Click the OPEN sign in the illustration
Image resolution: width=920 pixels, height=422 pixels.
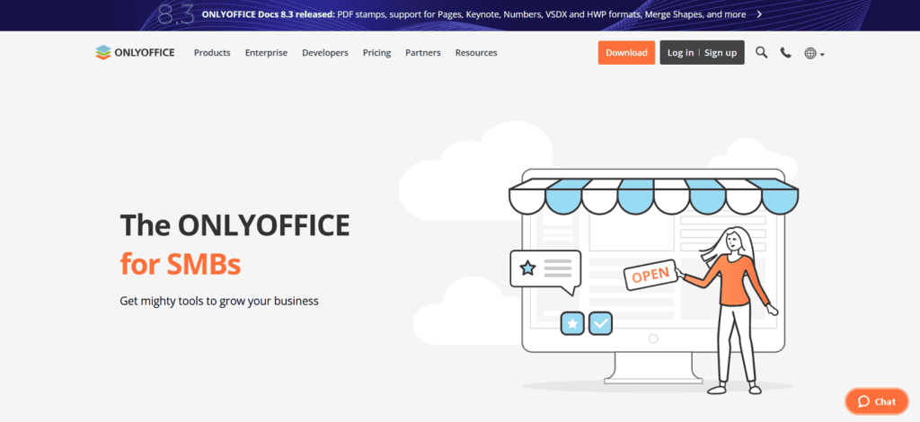tap(650, 274)
